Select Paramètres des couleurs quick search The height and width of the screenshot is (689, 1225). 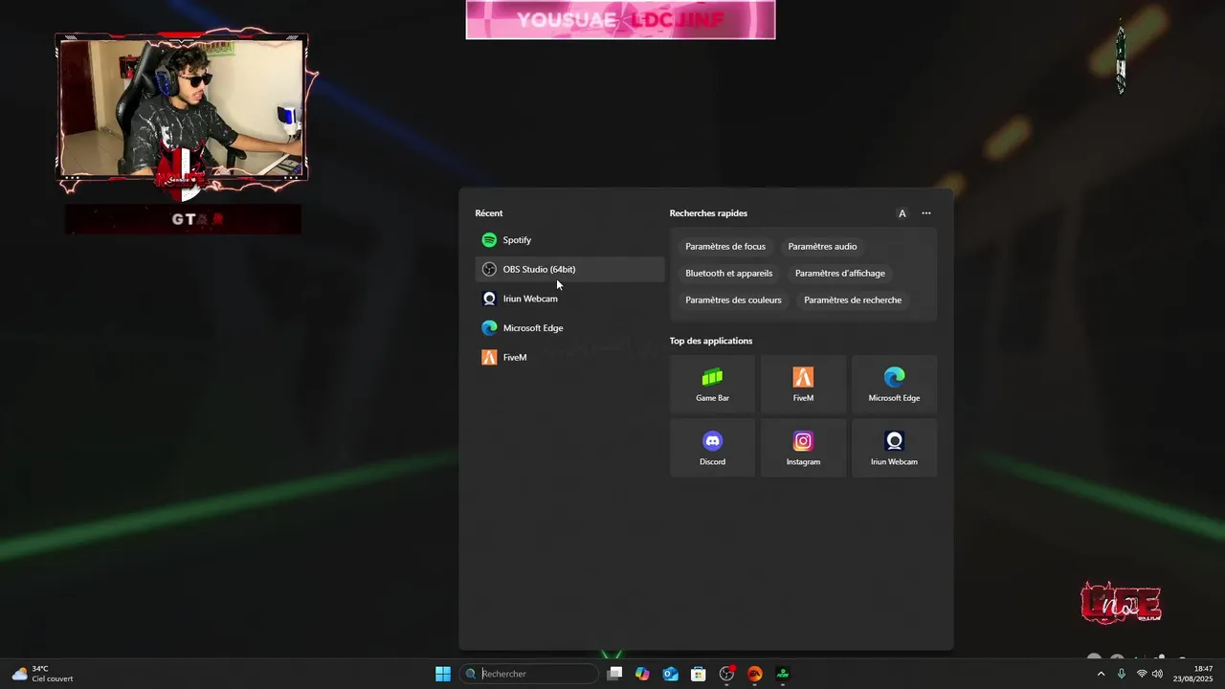pyautogui.click(x=733, y=300)
